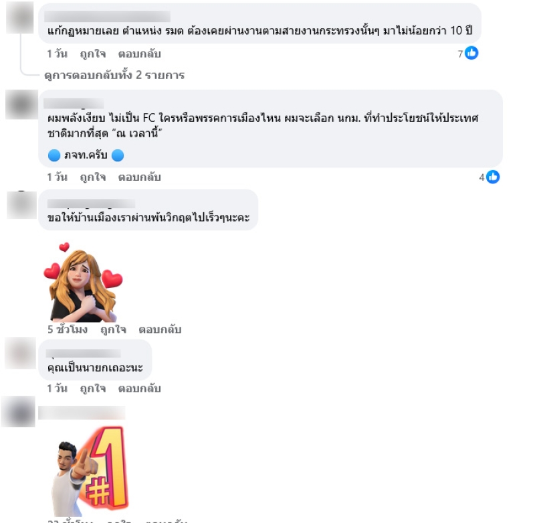Reply to the ผมพลังเงียบ comment
Image resolution: width=535 pixels, height=523 pixels.
point(139,177)
